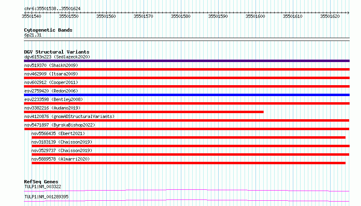Open nsv462909 (Itsara2009) variant label
Viewport: 361px width, 206px height.
pyautogui.click(x=51, y=74)
